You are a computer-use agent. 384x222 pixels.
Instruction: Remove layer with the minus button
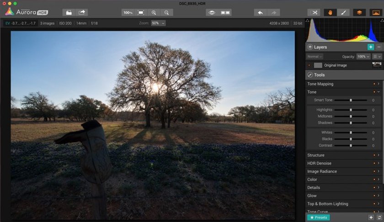(x=379, y=47)
